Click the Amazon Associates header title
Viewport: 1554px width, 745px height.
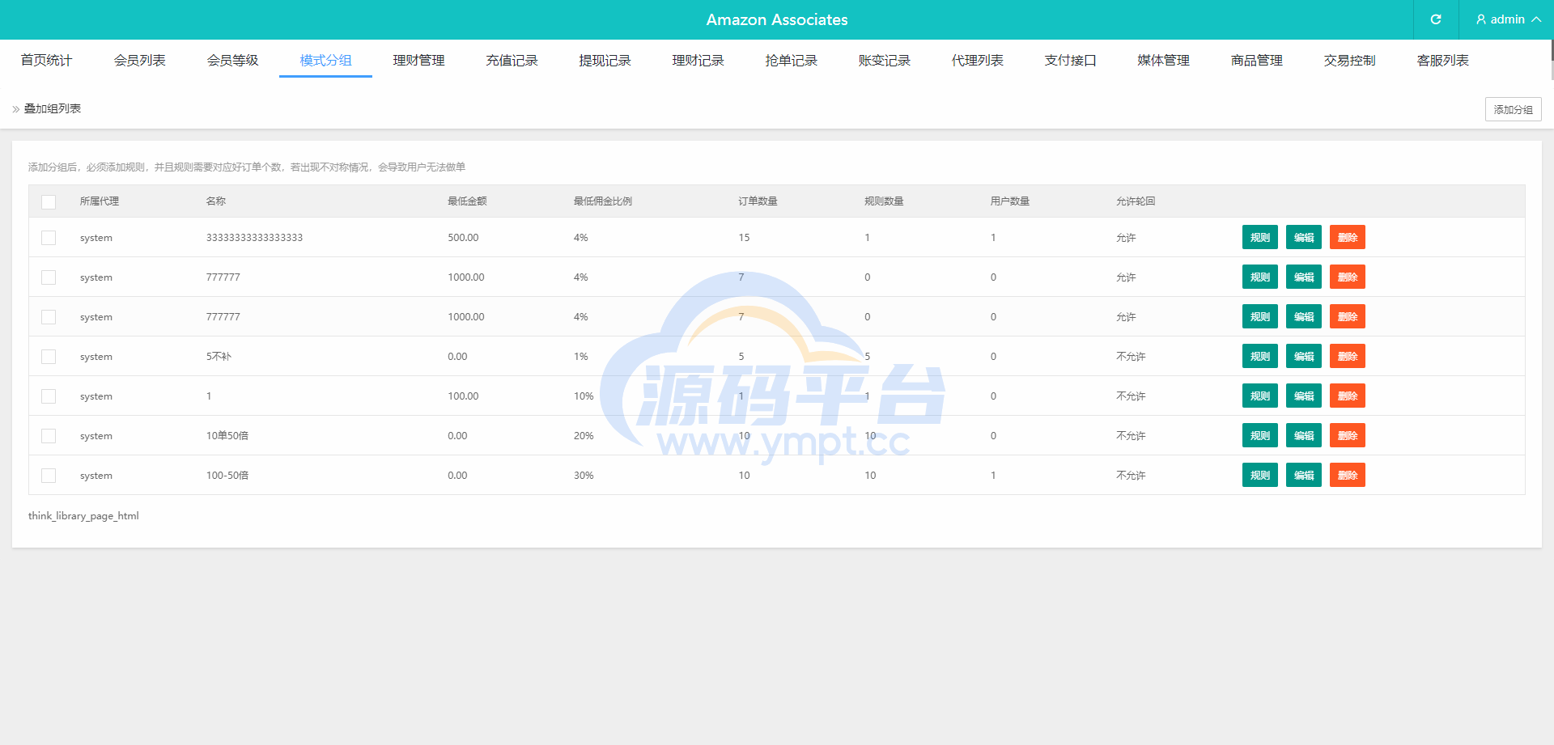click(x=777, y=19)
